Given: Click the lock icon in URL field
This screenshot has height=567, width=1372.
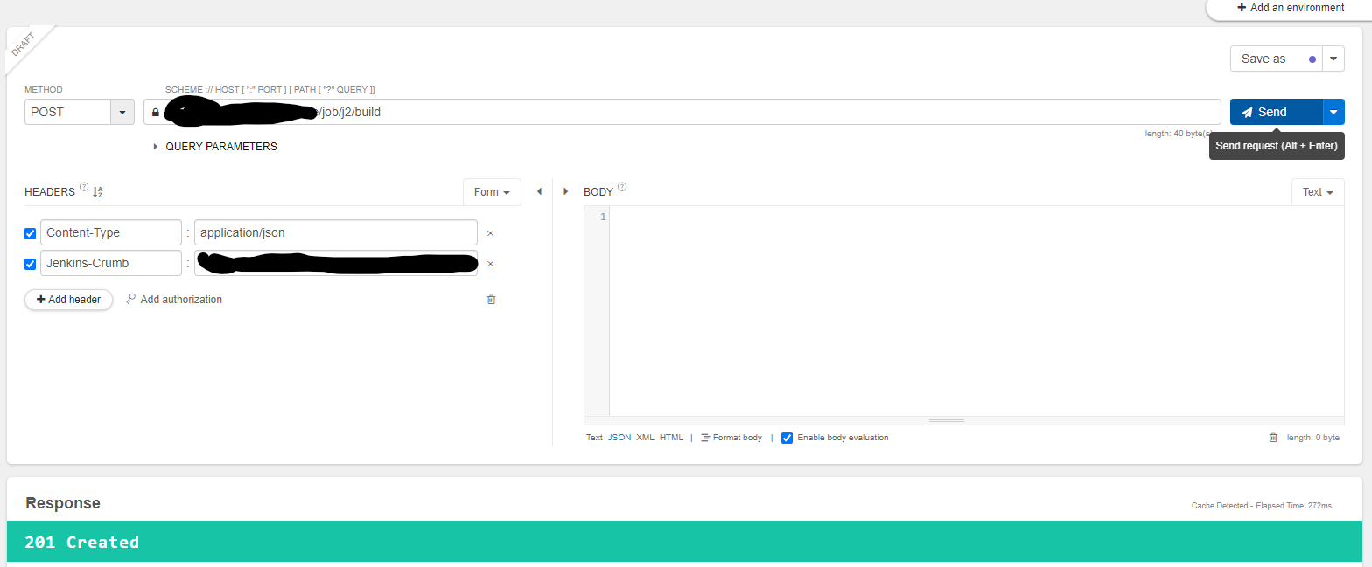Looking at the screenshot, I should click(156, 113).
